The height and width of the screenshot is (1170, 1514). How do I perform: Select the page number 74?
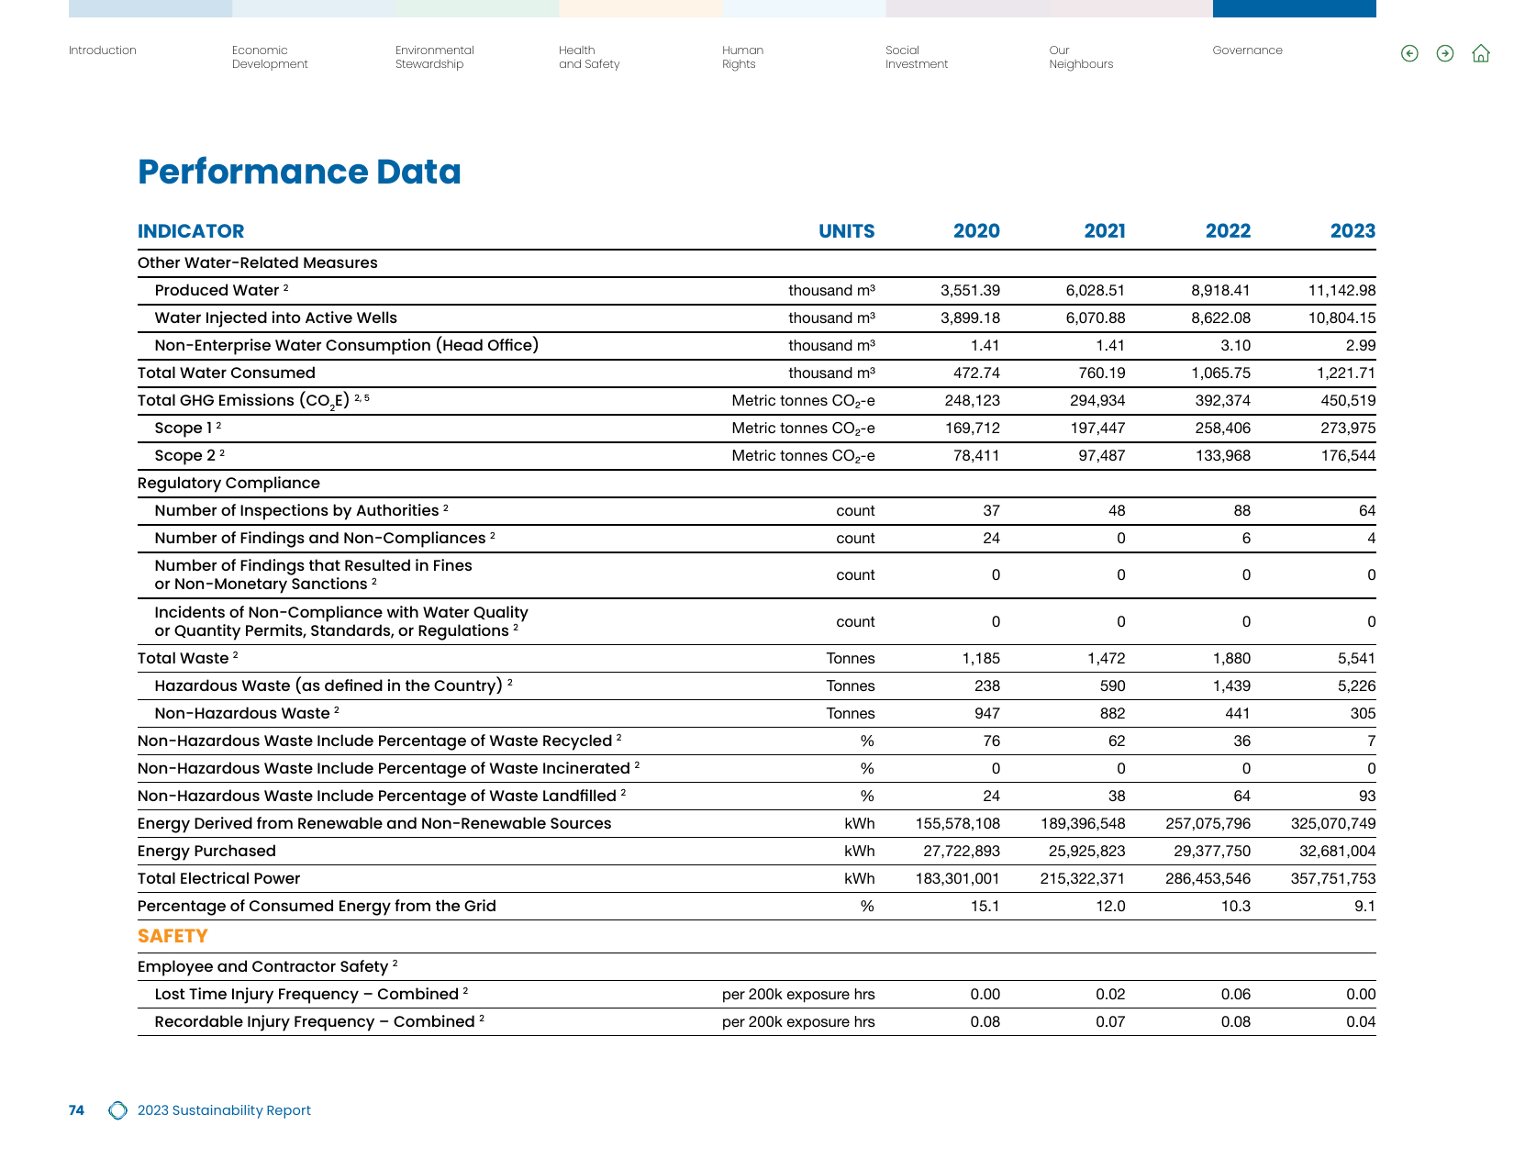(x=76, y=1110)
